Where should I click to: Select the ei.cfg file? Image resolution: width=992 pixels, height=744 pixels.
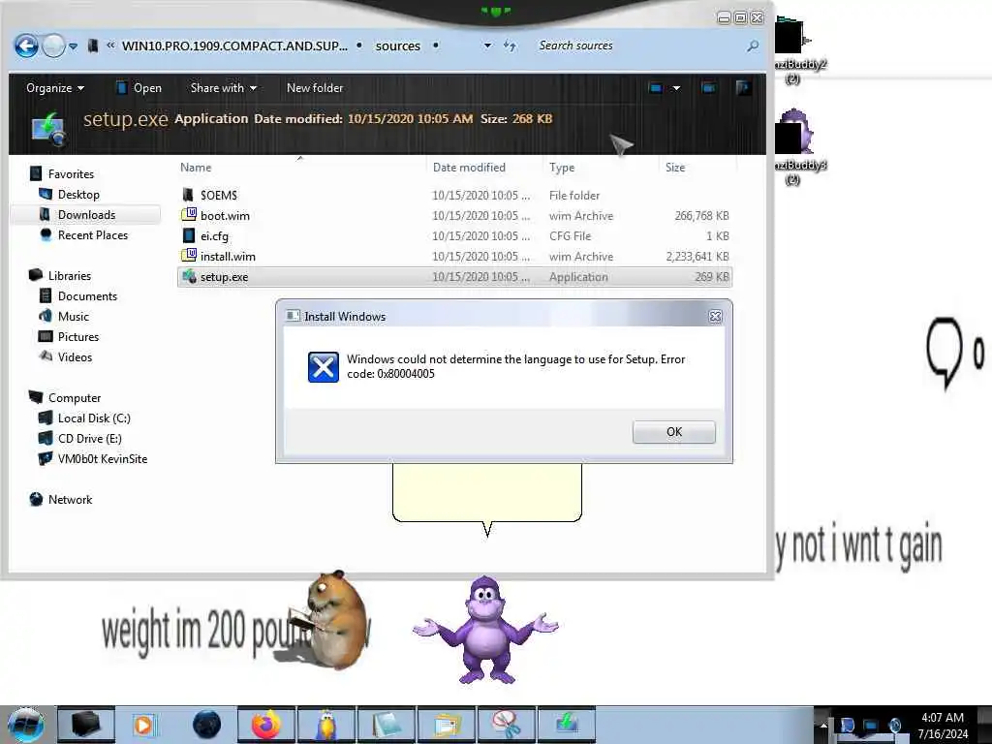(454, 236)
